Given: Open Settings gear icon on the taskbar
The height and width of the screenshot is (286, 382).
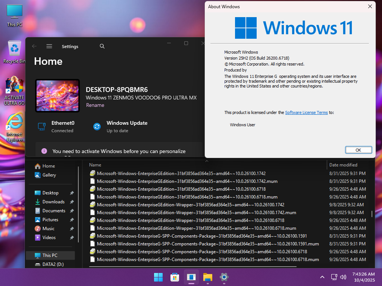Looking at the screenshot, I should tap(224, 277).
